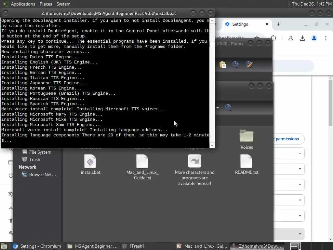Click the power icon in Chromium settings sidebar
The image size is (333, 250).
point(11,175)
